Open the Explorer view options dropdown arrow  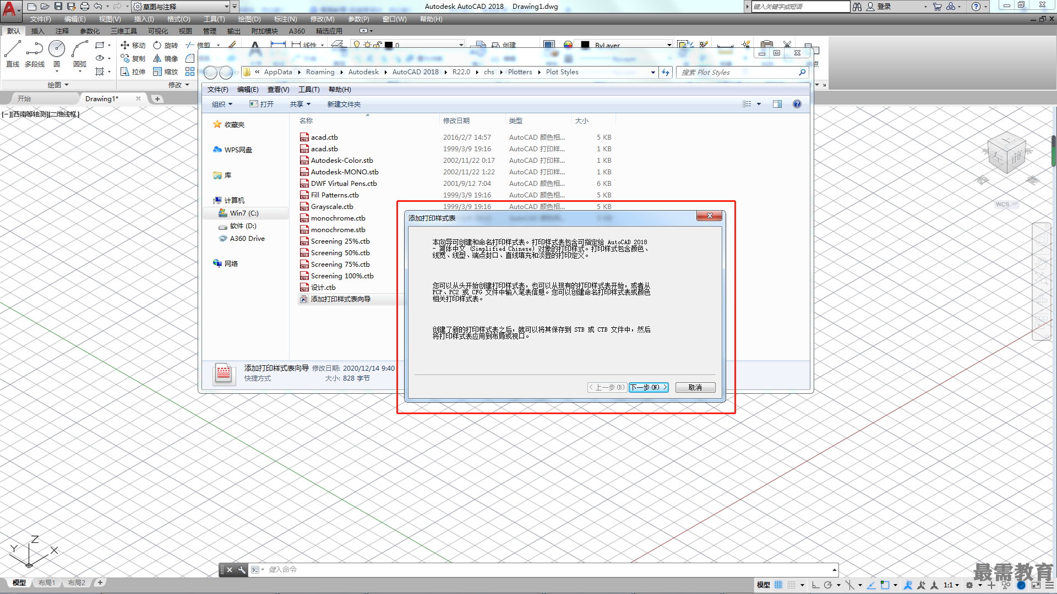point(759,104)
